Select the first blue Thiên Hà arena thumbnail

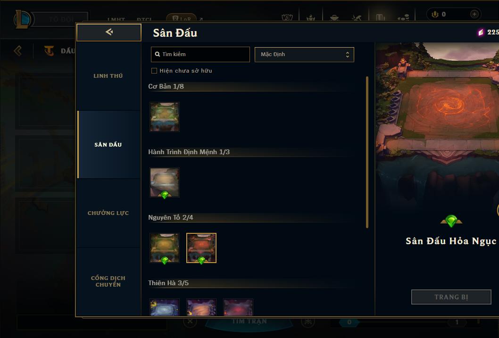165,307
